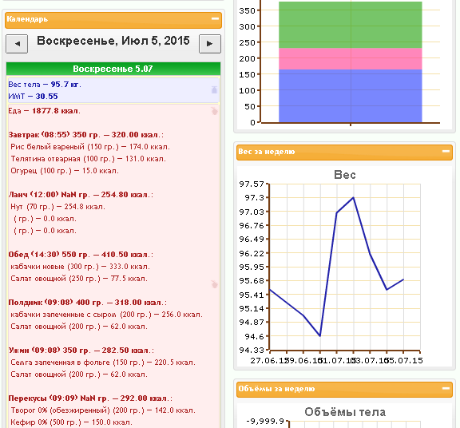Click the Вес за неделю panel title
Viewport: 460px width, 428px height.
pos(267,152)
